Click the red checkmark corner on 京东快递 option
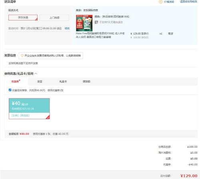200x179 pixels. click(x=36, y=19)
